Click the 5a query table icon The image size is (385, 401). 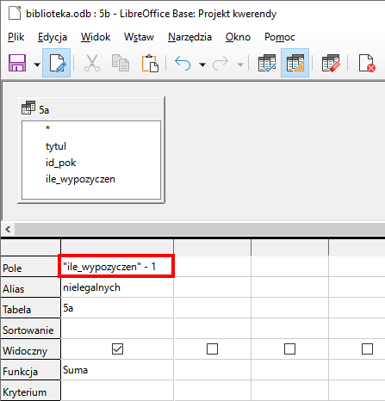[x=28, y=108]
